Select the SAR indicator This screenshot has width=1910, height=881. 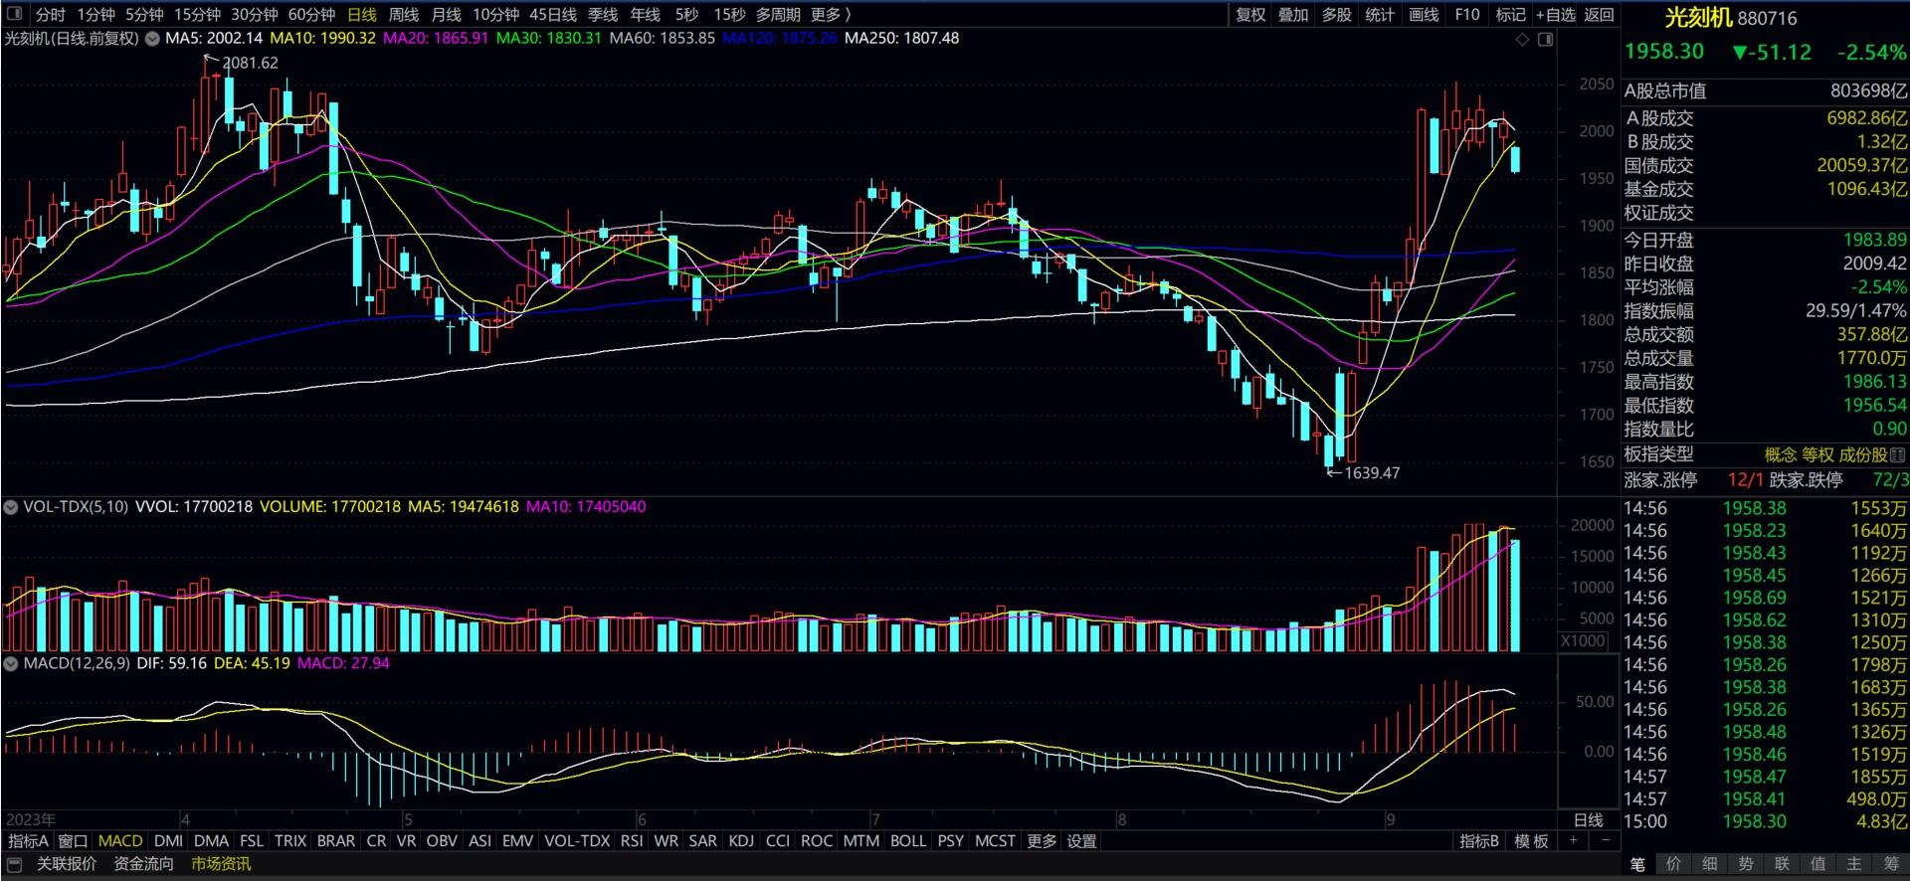703,841
